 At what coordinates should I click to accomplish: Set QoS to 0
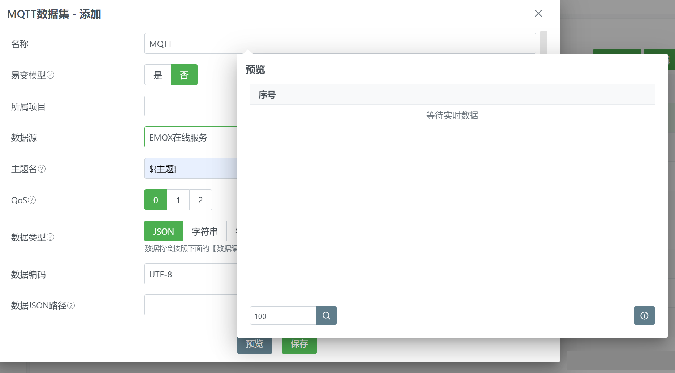pos(156,200)
